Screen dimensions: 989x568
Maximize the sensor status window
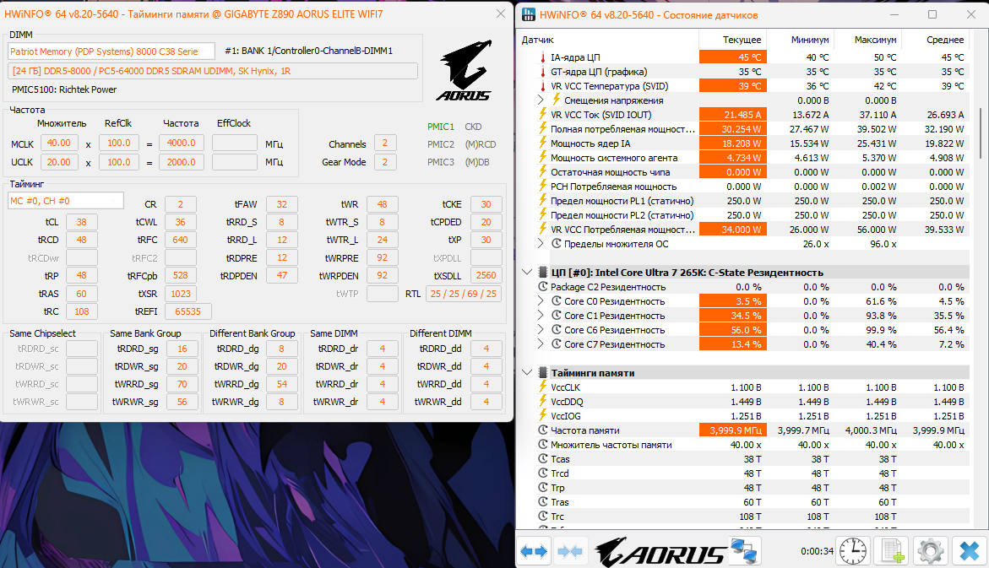click(x=932, y=14)
